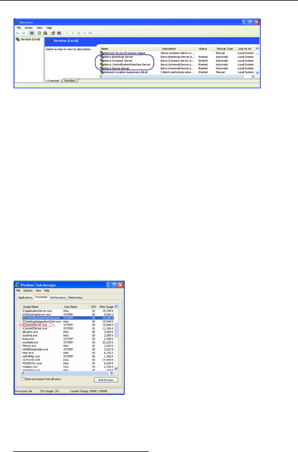The width and height of the screenshot is (298, 452).
Task: Open Help menu in Services window
Action: coord(49,28)
